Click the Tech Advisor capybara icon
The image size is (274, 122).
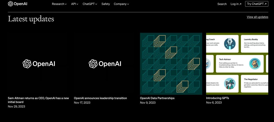tap(255, 64)
